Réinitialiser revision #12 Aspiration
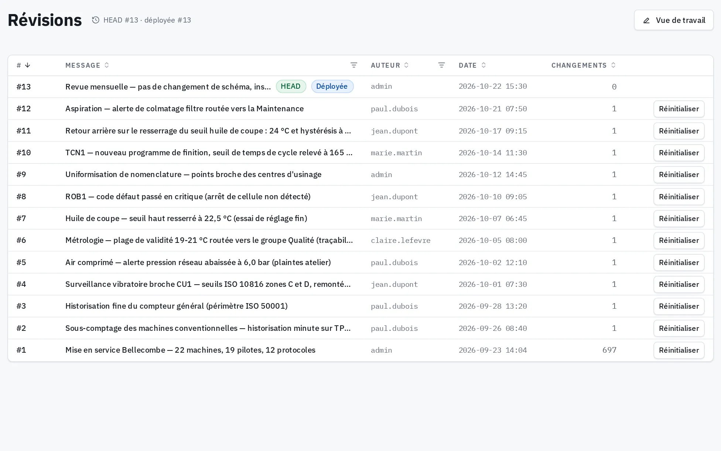The width and height of the screenshot is (721, 451). (679, 109)
